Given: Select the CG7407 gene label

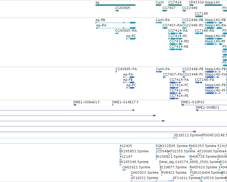Looking at the screenshot, I should point(169,8).
